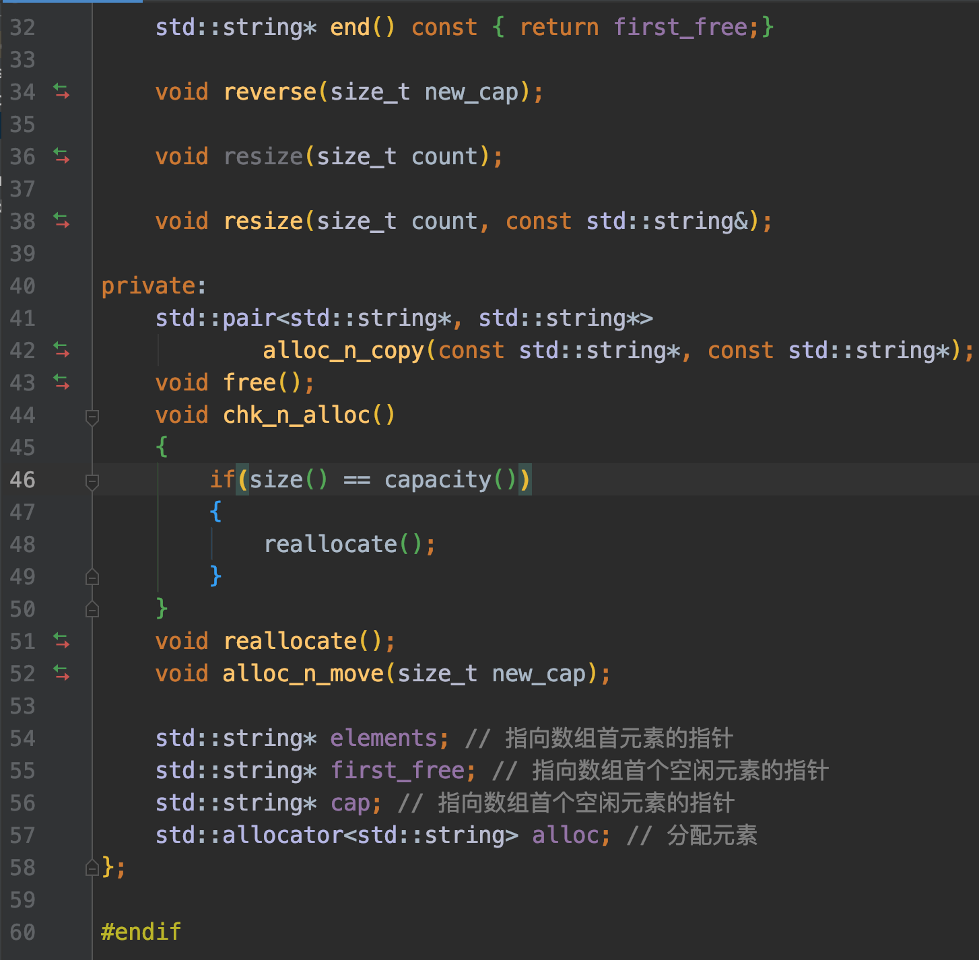Click 'std::allocator' on line 57
Image resolution: width=979 pixels, height=960 pixels.
(x=249, y=835)
